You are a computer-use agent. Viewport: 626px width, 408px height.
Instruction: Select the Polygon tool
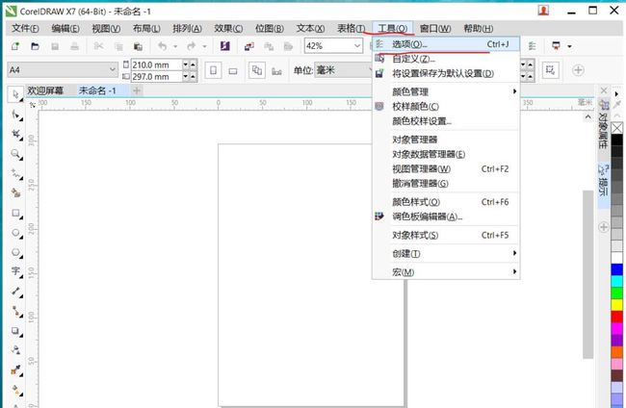tap(15, 252)
